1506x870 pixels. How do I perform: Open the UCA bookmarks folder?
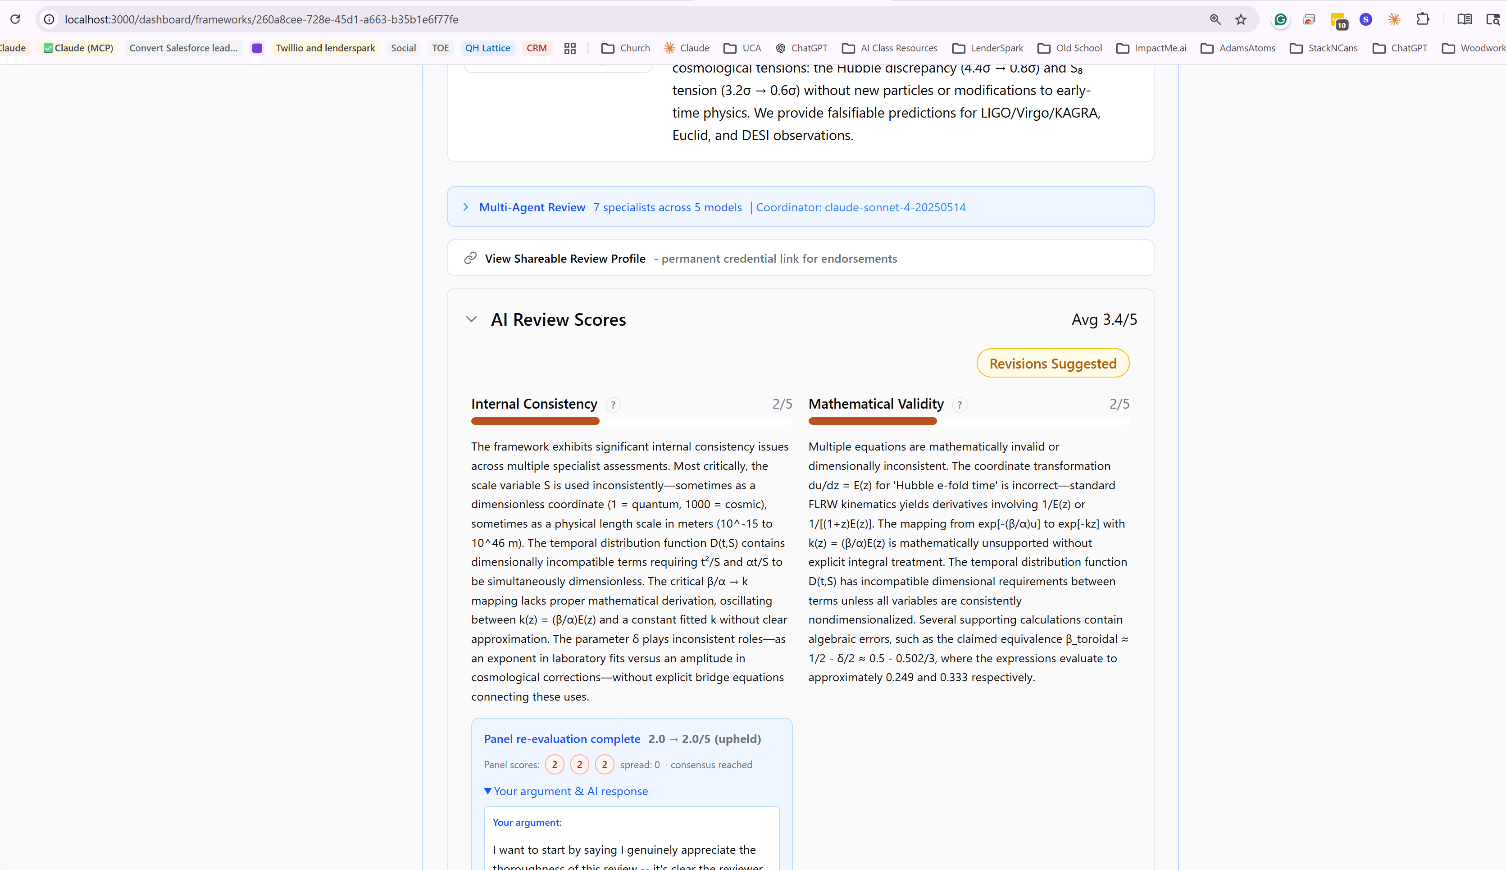coord(742,48)
